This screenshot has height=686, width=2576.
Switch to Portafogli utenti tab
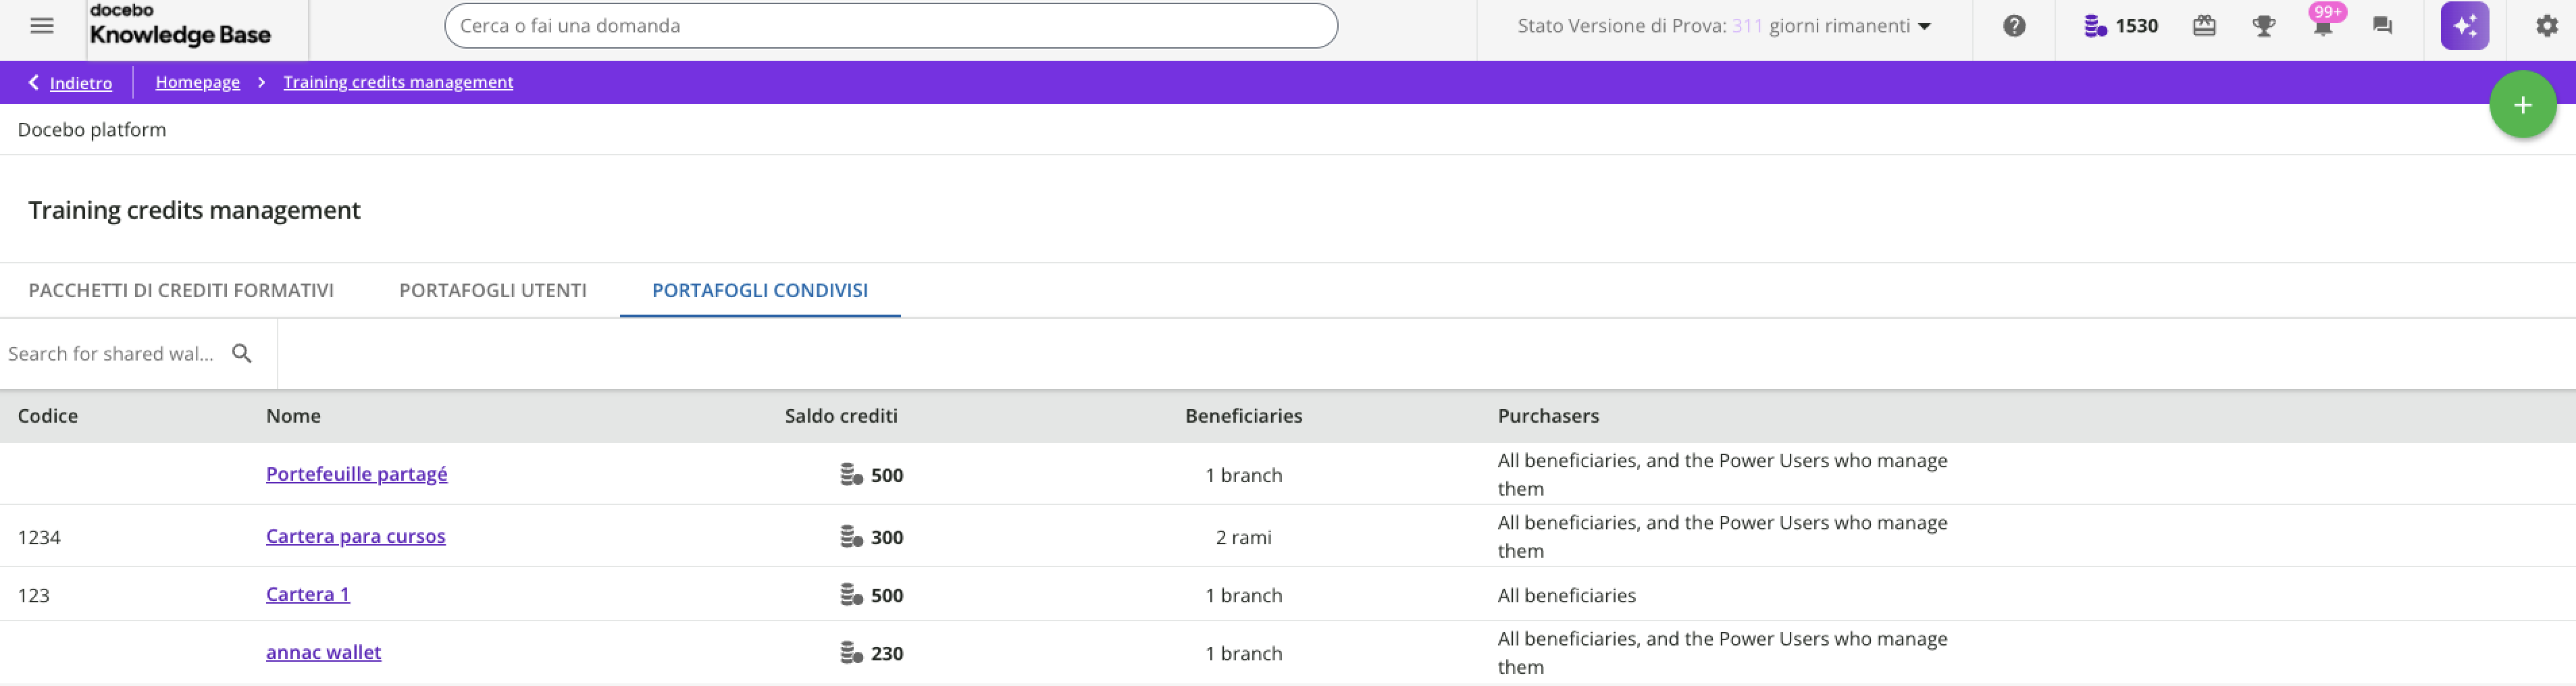493,290
